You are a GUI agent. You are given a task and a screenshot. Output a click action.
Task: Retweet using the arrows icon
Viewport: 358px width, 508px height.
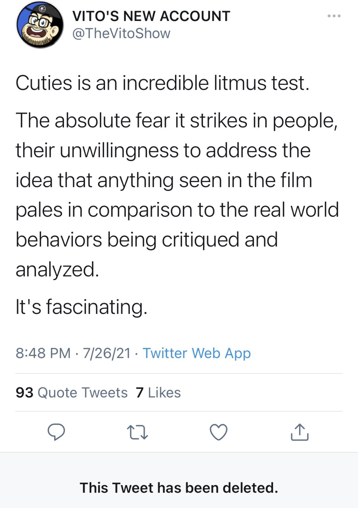(x=138, y=432)
